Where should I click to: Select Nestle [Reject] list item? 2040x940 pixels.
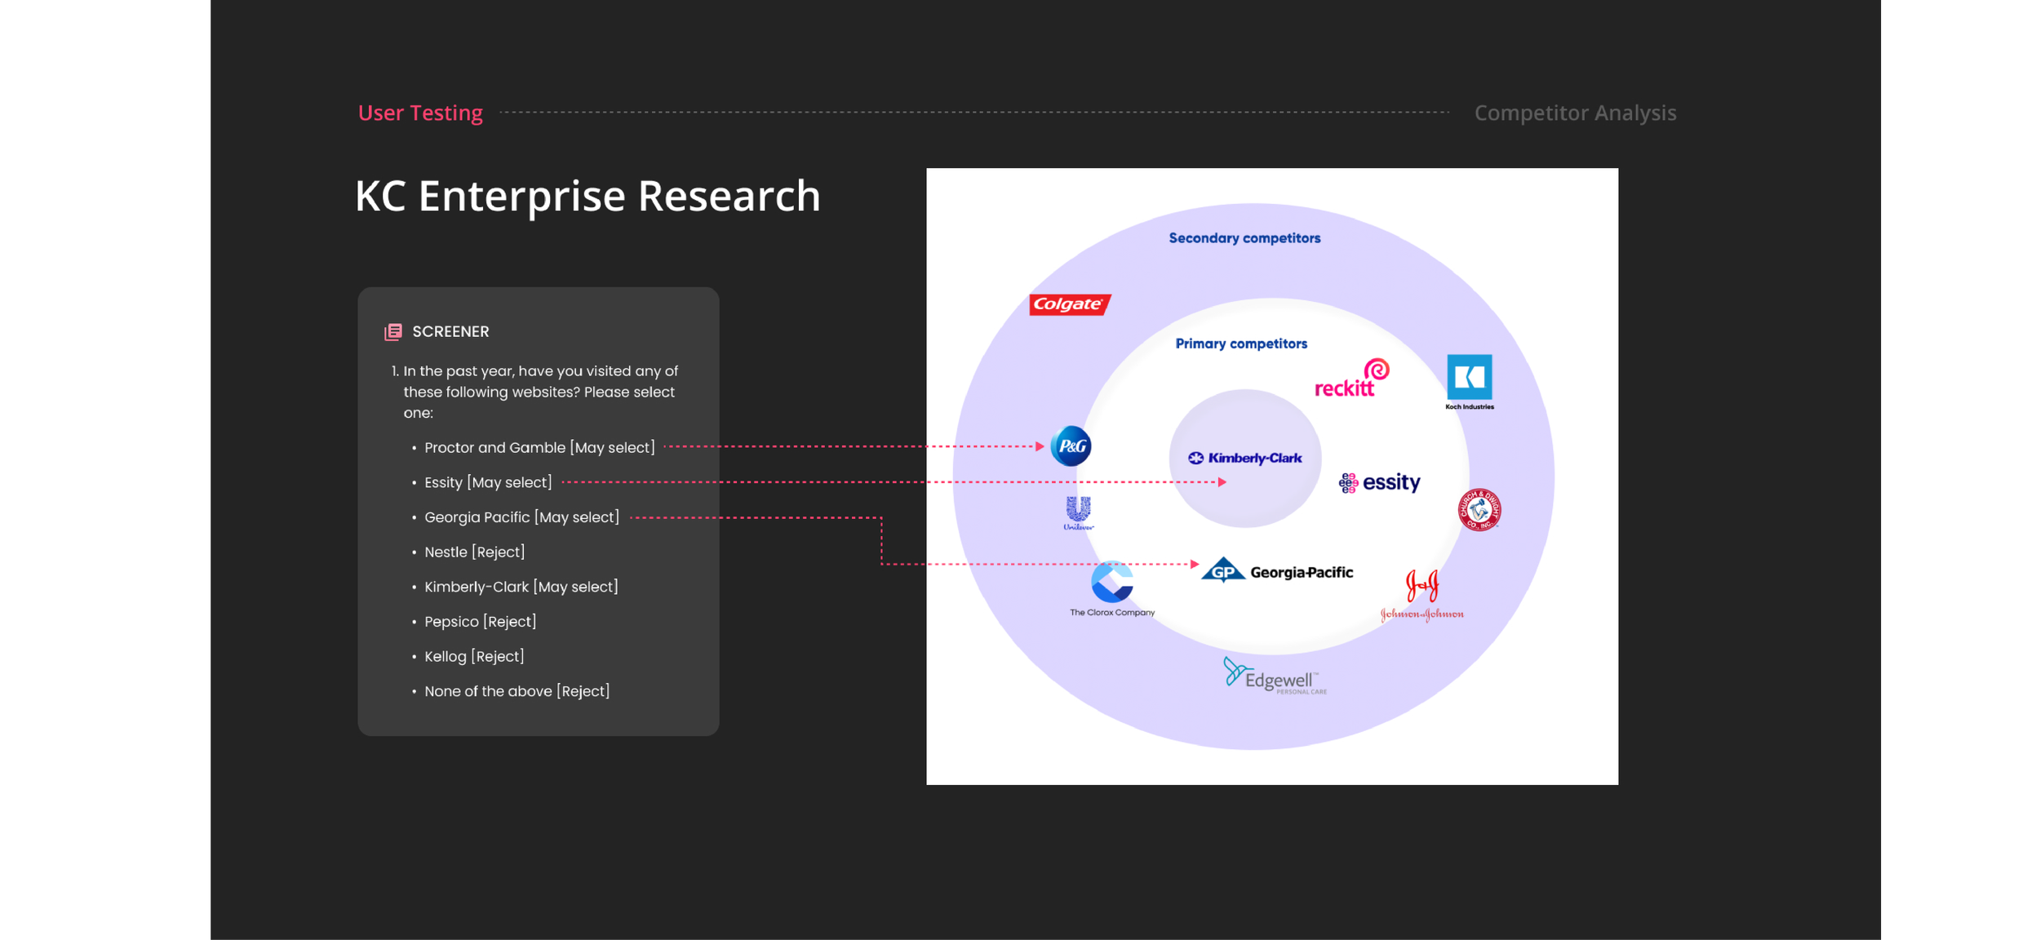(x=474, y=552)
